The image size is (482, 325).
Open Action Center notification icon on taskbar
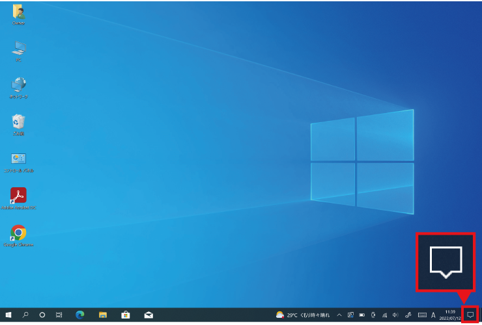tap(470, 315)
